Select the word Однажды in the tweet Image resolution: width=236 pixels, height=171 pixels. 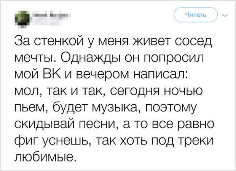point(90,58)
